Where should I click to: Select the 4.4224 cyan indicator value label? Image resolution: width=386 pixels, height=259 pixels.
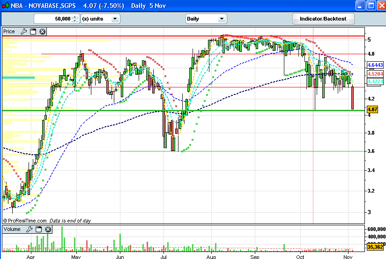click(x=375, y=81)
